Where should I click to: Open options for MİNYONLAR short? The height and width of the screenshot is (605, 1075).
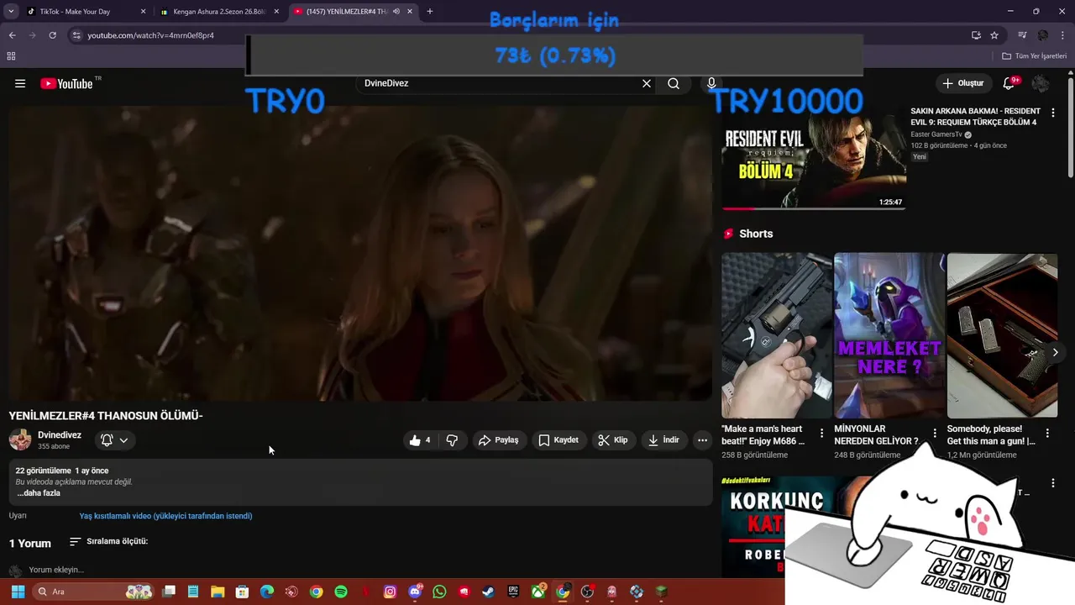pos(935,434)
